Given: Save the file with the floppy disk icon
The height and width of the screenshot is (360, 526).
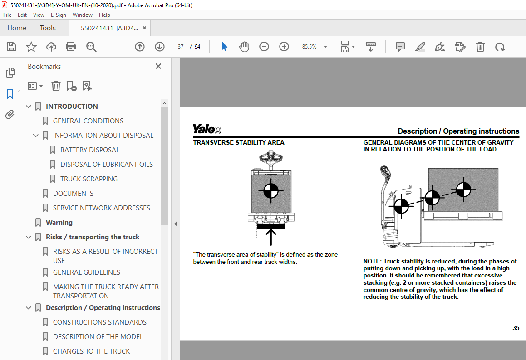Looking at the screenshot, I should (x=11, y=47).
